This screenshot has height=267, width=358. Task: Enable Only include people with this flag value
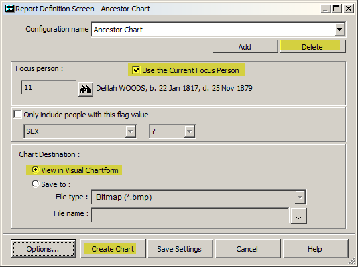[x=17, y=115]
